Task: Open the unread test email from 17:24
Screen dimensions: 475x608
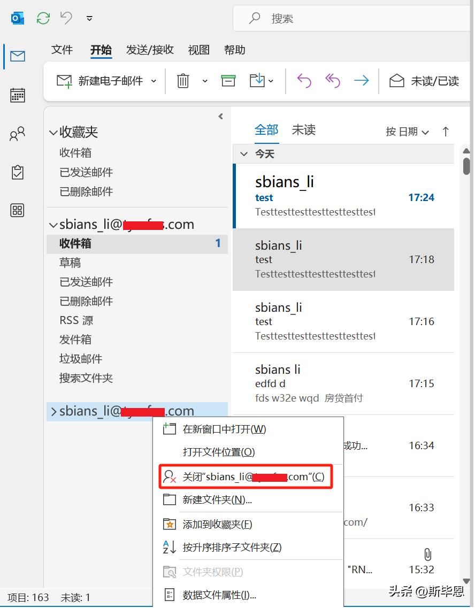Action: pyautogui.click(x=343, y=196)
